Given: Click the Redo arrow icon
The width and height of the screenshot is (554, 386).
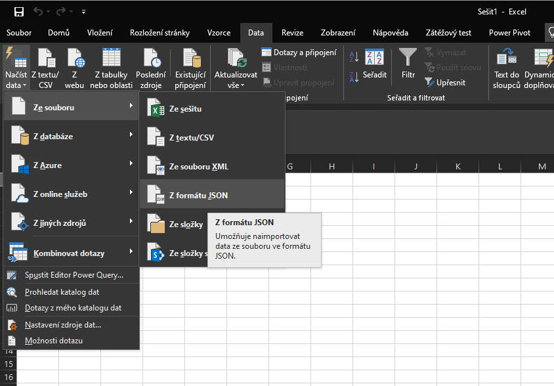Looking at the screenshot, I should point(61,11).
